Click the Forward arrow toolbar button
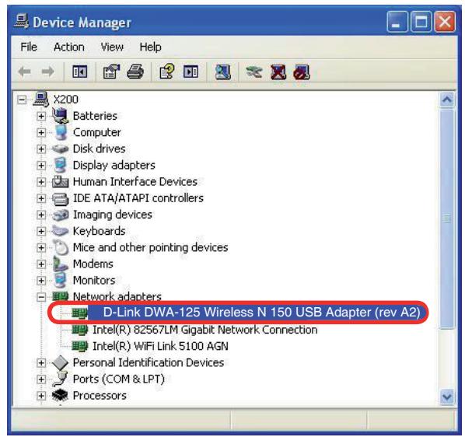Screen dimensions: 465x437 [x=47, y=72]
